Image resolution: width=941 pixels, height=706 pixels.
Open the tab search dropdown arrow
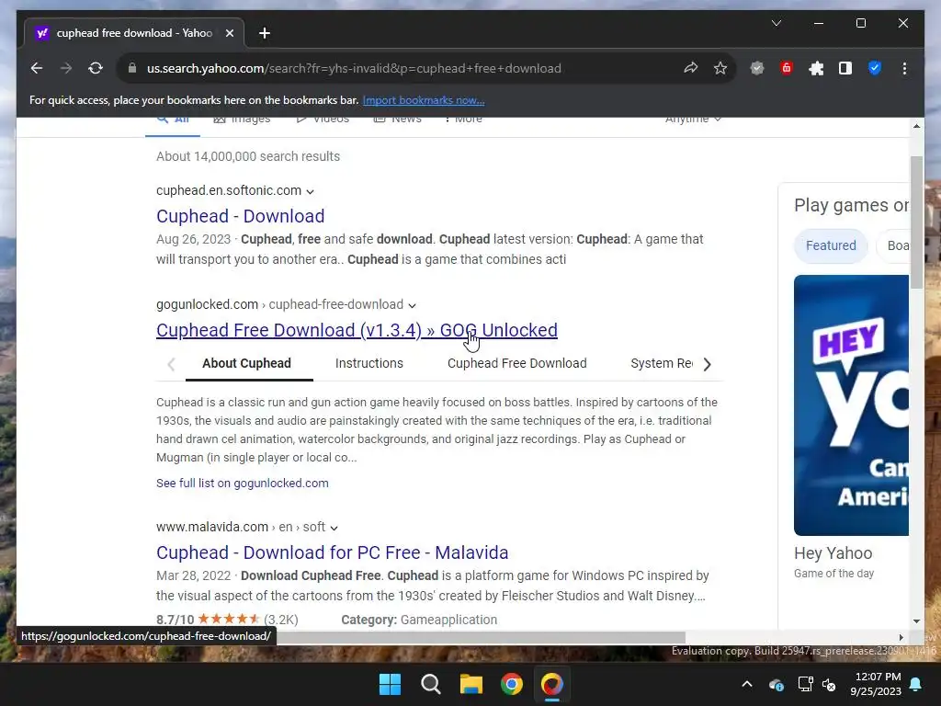776,23
